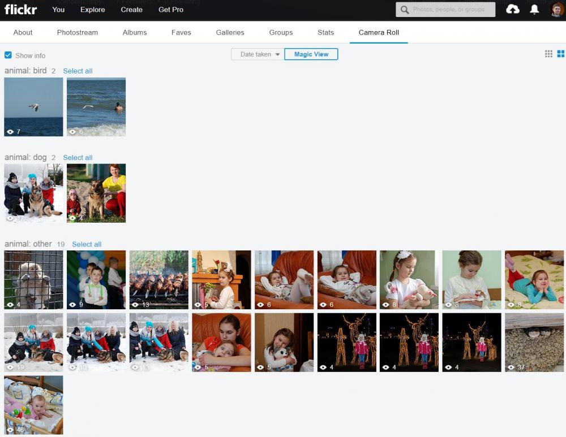This screenshot has width=566, height=437.
Task: Select all in animal: bird group
Action: pyautogui.click(x=78, y=71)
